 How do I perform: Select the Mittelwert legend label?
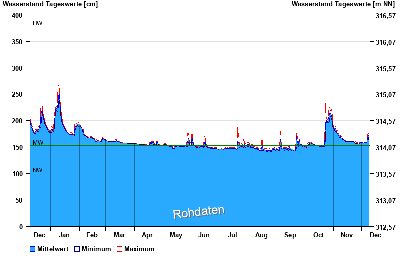[53, 249]
